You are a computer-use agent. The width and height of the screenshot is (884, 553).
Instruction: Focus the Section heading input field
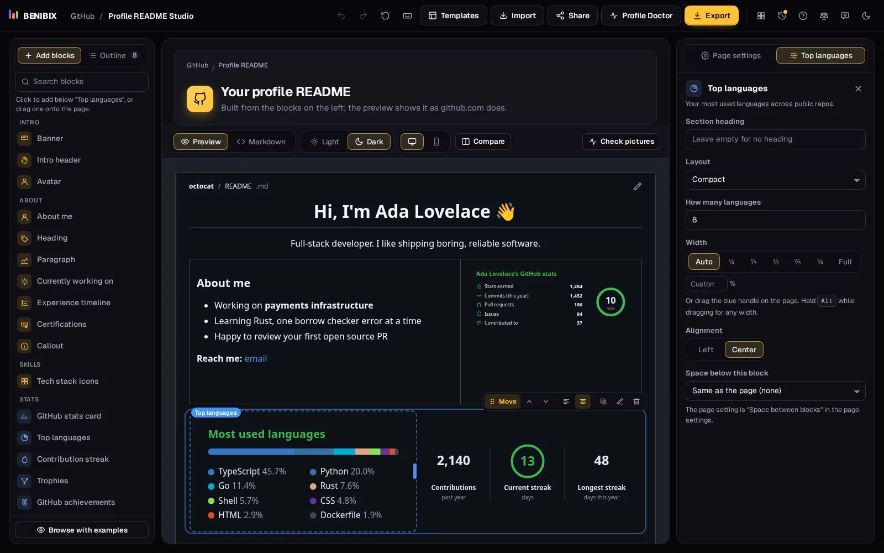click(775, 139)
